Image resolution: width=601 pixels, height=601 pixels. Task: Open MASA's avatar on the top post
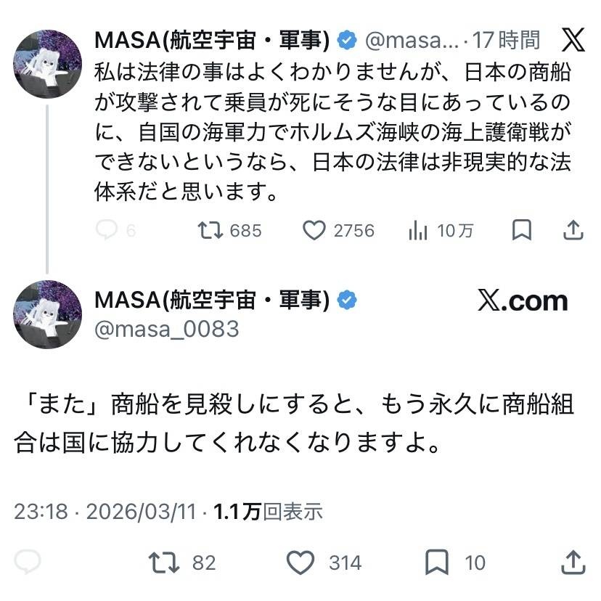pos(48,64)
